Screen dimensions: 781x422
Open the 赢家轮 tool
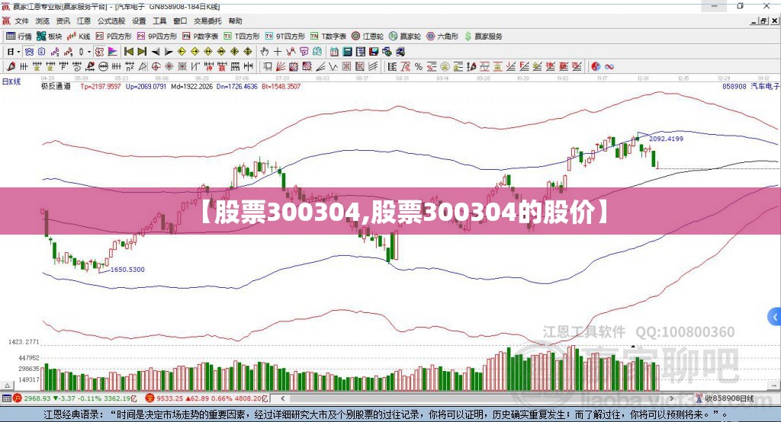click(405, 37)
